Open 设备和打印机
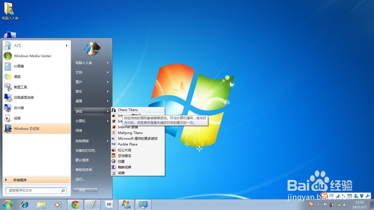This screenshot has width=374, height=210. click(92, 151)
